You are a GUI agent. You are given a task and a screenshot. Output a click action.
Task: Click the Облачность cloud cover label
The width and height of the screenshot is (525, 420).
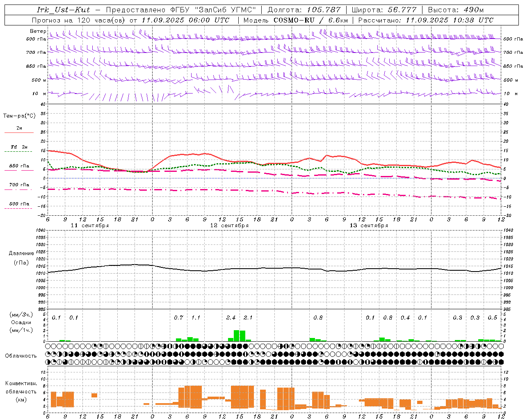click(x=21, y=356)
